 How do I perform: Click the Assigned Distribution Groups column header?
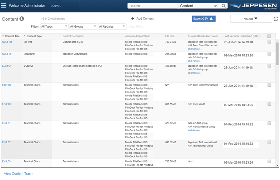click(x=203, y=36)
